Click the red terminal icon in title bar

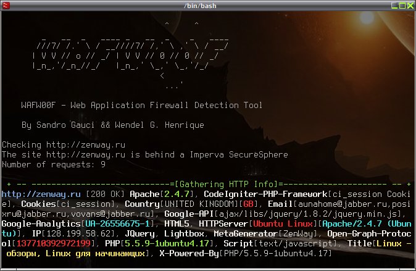[6, 6]
